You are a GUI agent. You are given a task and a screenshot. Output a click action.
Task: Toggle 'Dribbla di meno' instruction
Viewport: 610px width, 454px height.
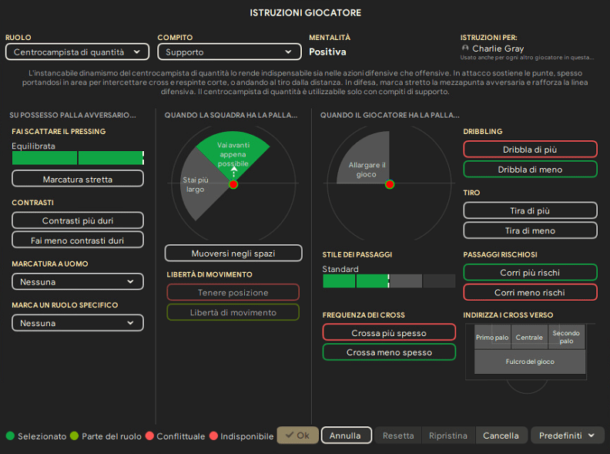[x=530, y=170]
